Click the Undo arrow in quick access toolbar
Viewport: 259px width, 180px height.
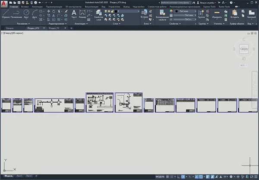pyautogui.click(x=40, y=3)
